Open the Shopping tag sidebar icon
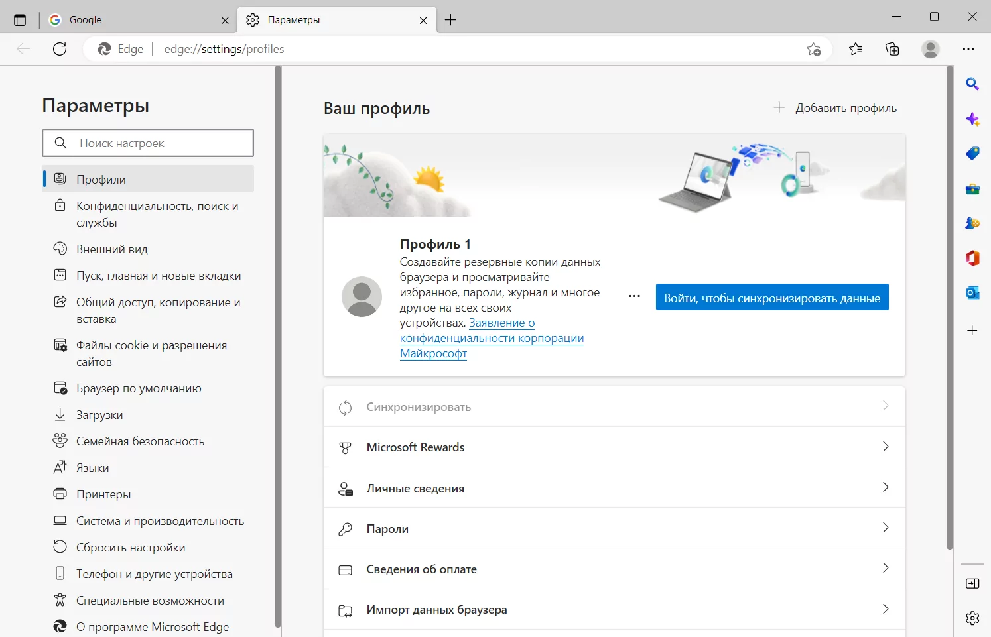 click(x=972, y=153)
